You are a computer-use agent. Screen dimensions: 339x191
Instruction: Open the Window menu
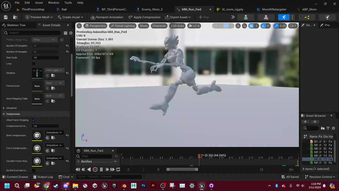point(53,2)
